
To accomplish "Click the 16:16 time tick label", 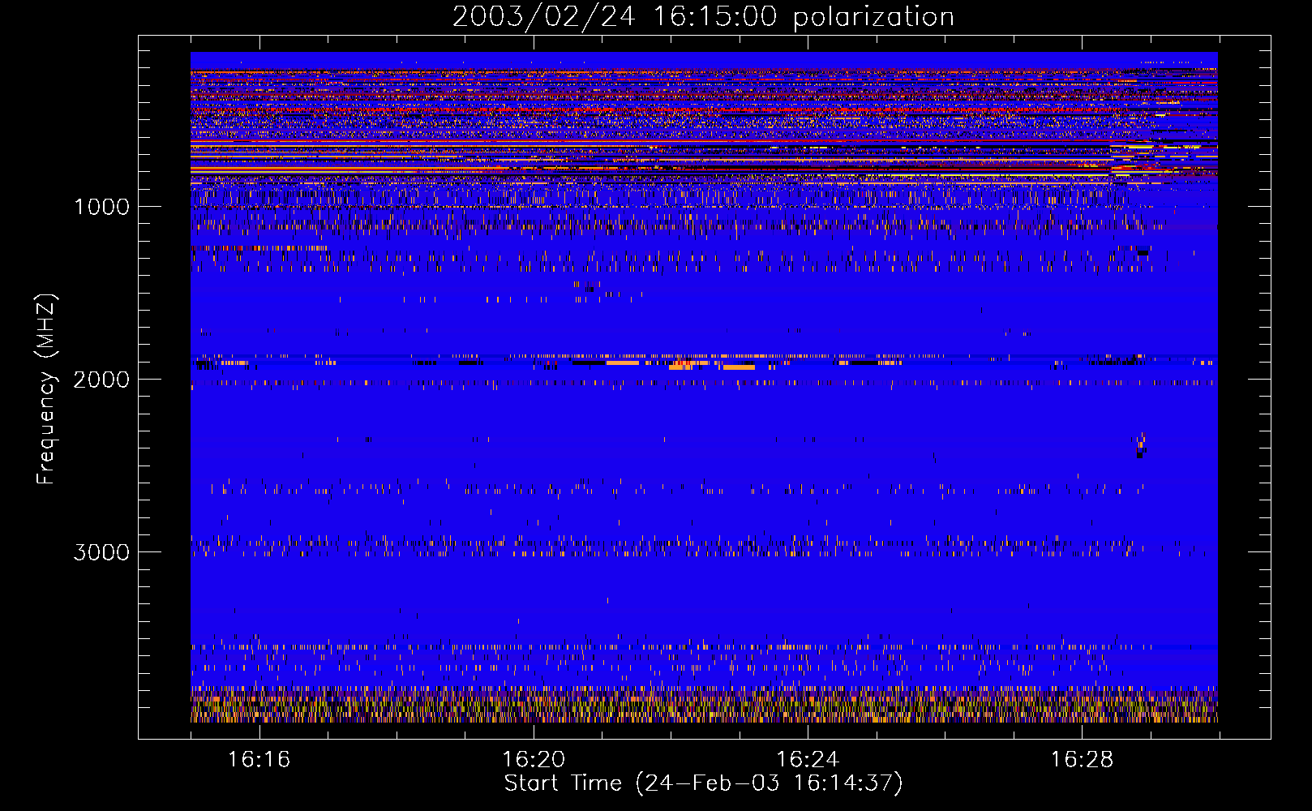I will [259, 760].
